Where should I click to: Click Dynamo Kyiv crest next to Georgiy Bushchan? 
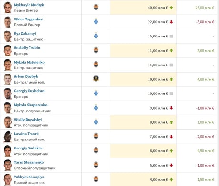[96, 93]
